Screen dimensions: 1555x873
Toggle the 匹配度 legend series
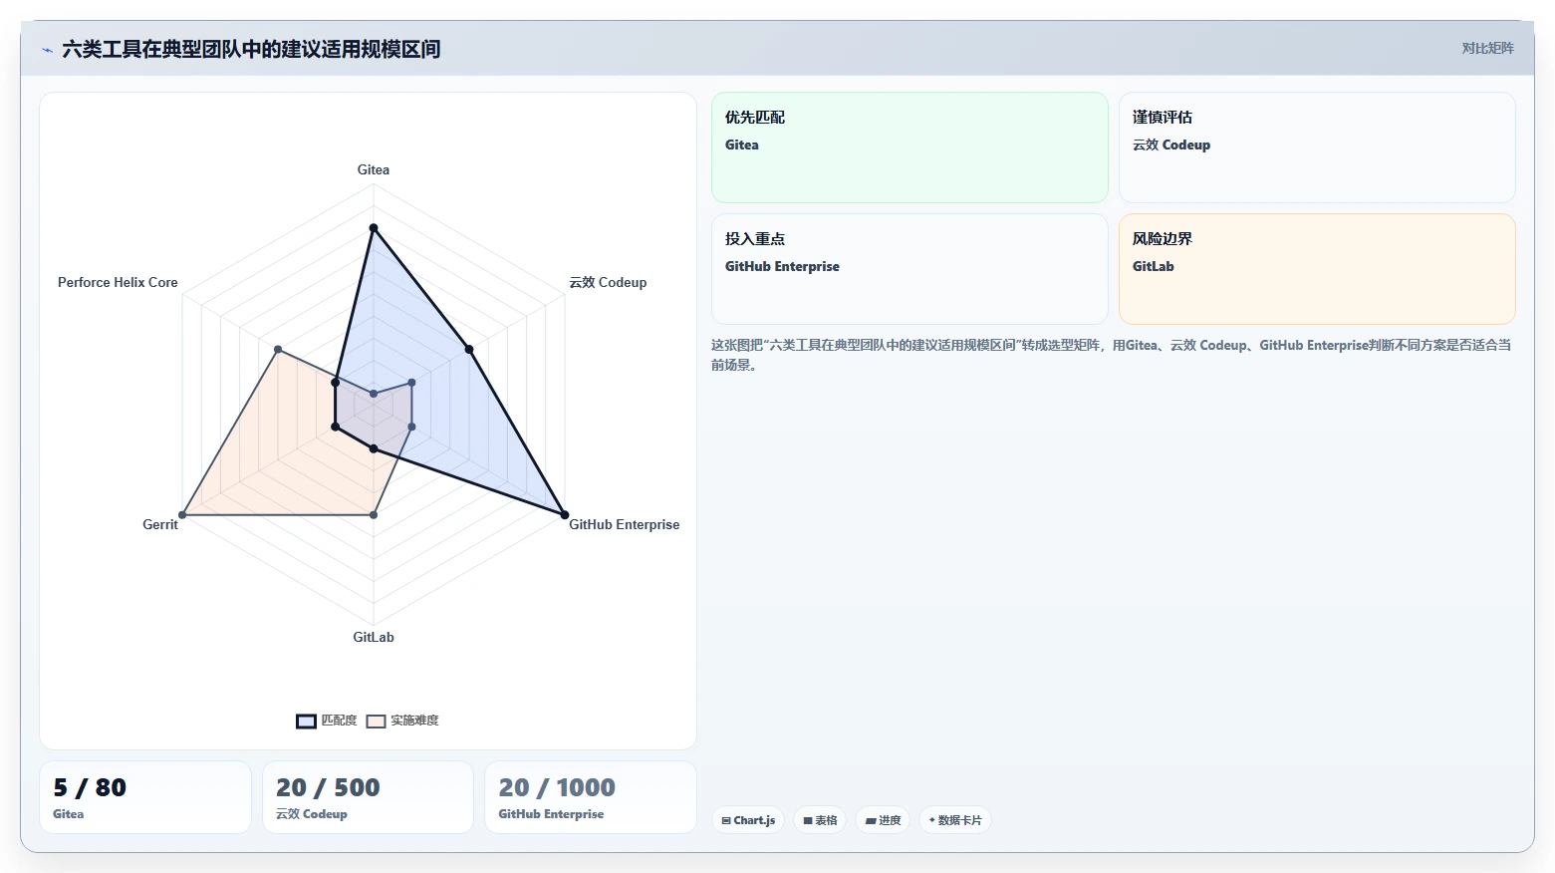click(327, 721)
